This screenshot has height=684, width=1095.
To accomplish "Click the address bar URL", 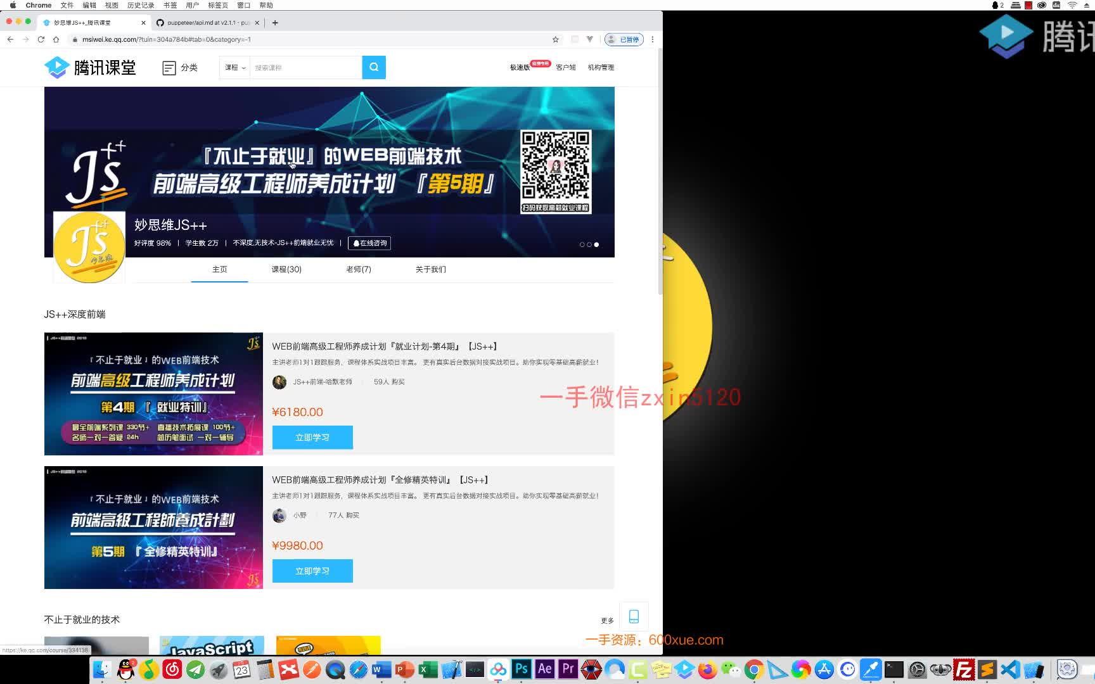I will [167, 39].
